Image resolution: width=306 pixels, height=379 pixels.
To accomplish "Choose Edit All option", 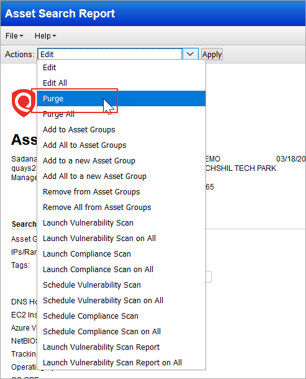I will 121,83.
